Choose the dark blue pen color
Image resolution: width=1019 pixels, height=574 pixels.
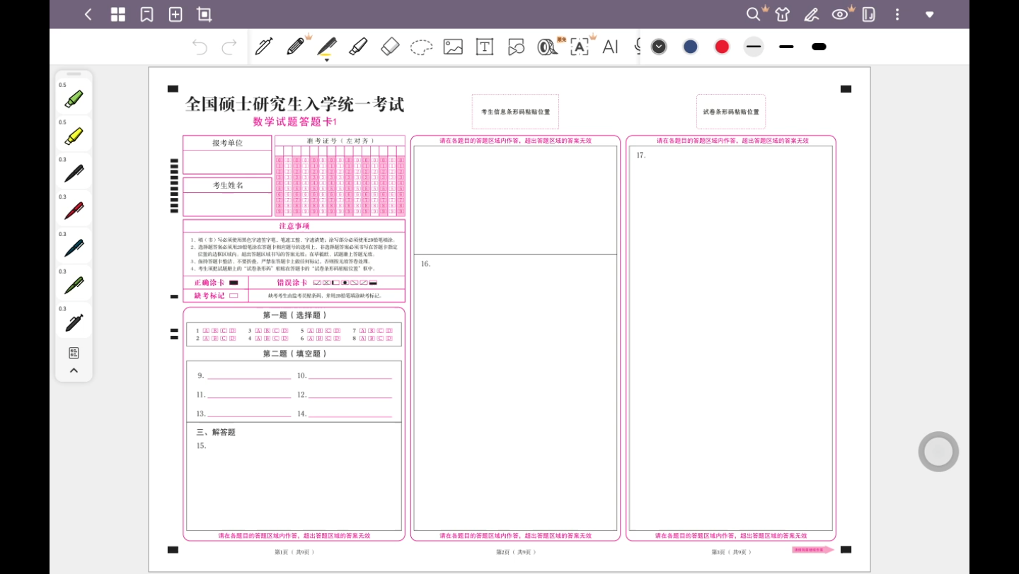691,47
